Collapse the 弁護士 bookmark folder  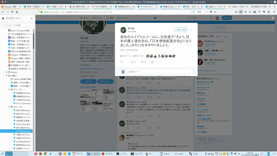7,75
